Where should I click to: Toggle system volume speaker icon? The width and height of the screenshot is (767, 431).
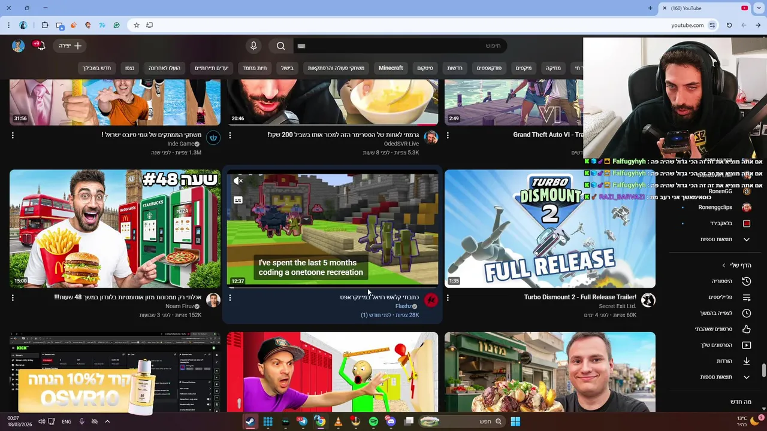(x=41, y=421)
